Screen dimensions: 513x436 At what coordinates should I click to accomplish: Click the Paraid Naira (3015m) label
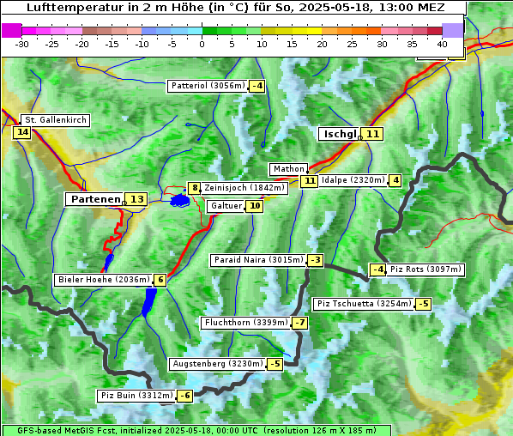[258, 260]
